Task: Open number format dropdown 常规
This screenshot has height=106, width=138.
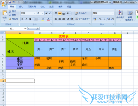Action: [x=113, y=13]
